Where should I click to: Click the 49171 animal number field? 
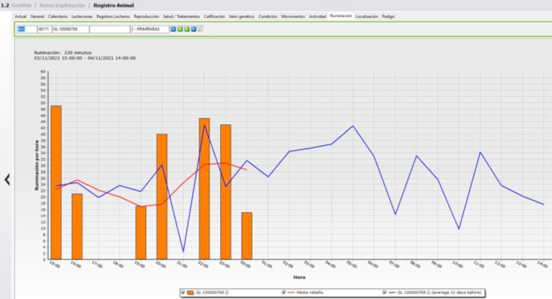point(44,29)
